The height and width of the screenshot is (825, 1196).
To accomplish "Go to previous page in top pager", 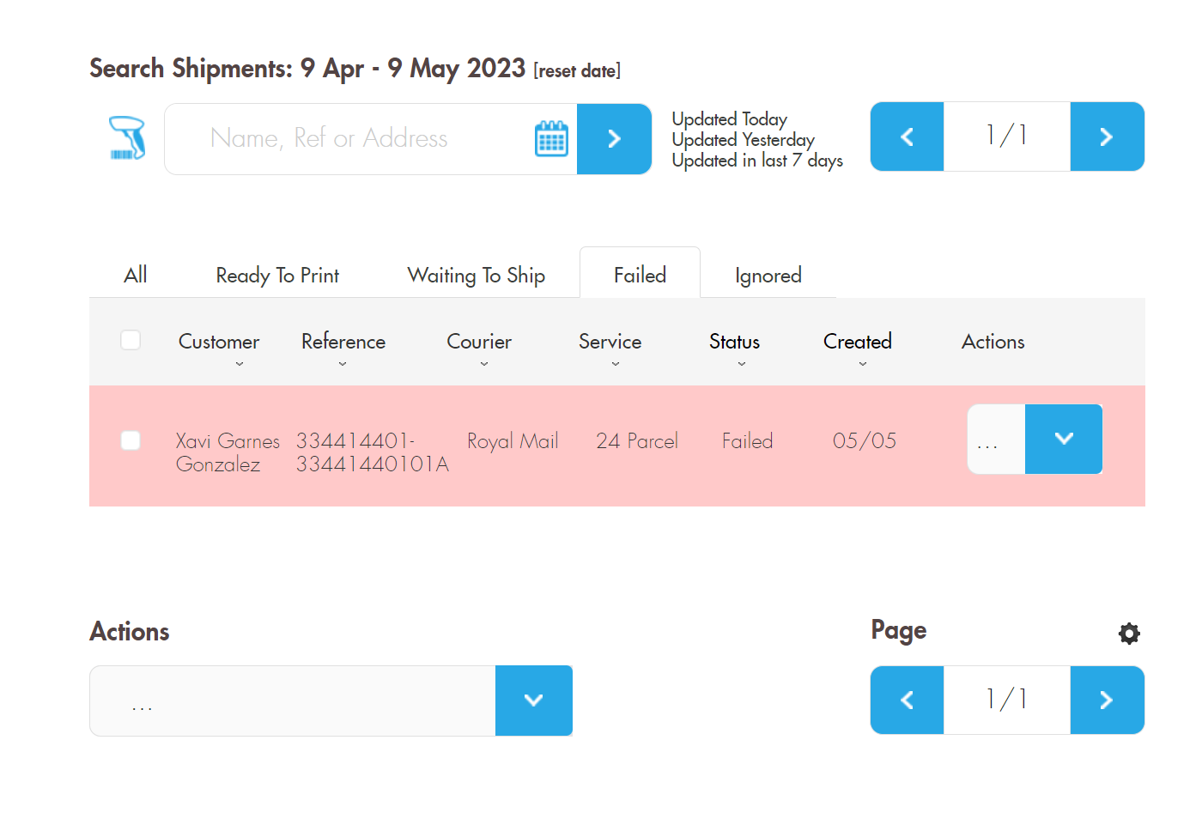I will (907, 136).
